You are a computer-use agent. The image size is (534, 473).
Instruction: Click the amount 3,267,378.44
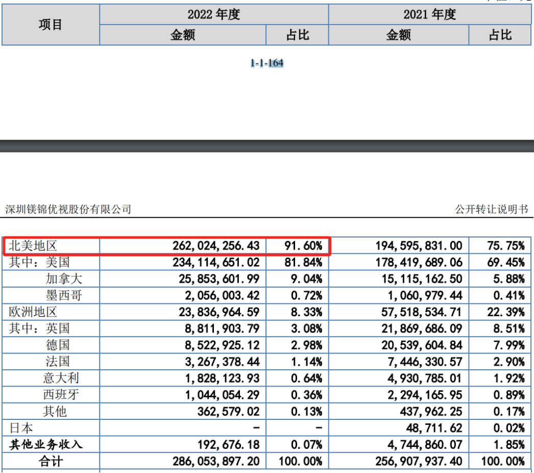223,361
